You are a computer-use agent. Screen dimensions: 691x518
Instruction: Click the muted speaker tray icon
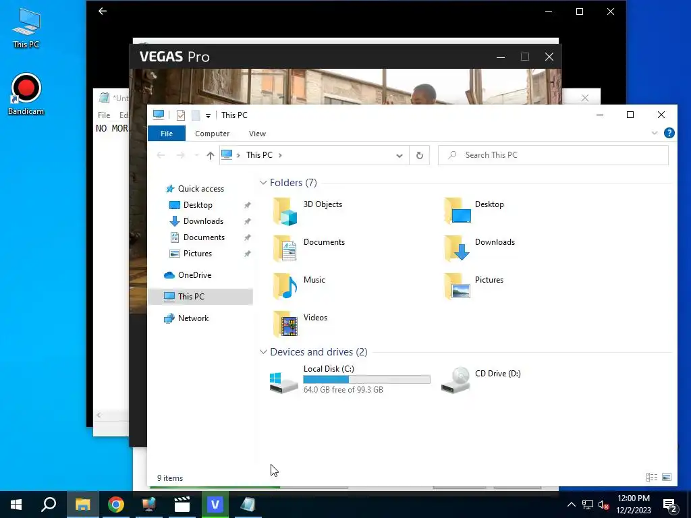coord(604,505)
